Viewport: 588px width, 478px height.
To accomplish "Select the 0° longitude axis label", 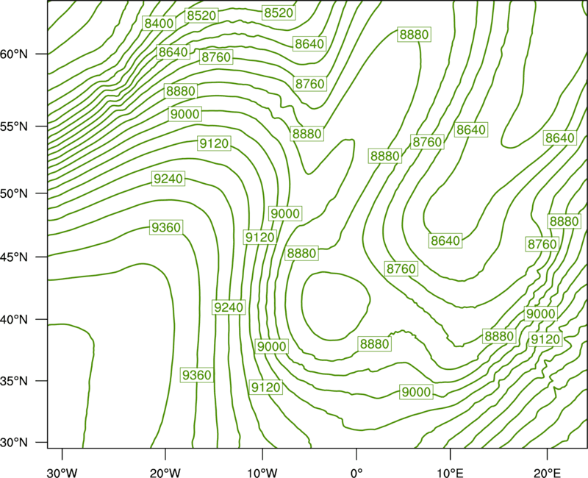I will click(356, 473).
